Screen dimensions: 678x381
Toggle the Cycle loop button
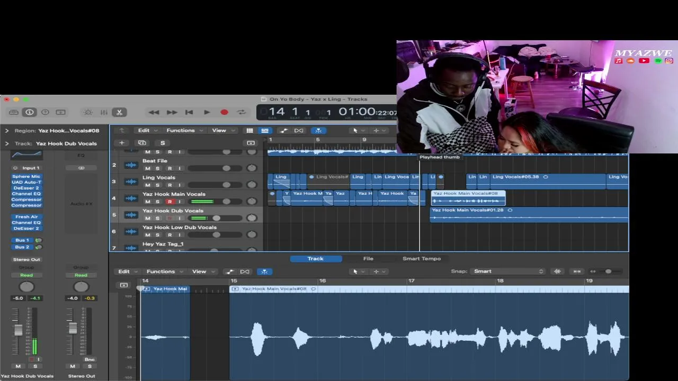[242, 112]
